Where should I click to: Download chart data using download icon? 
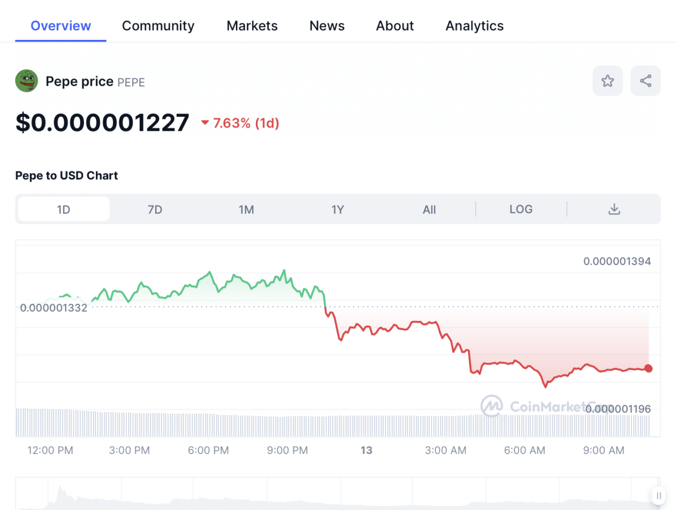tap(614, 209)
